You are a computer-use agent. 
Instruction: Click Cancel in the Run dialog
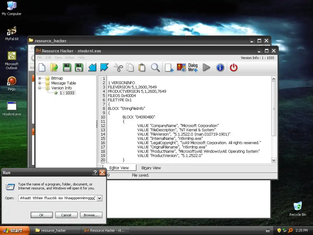coord(66,215)
